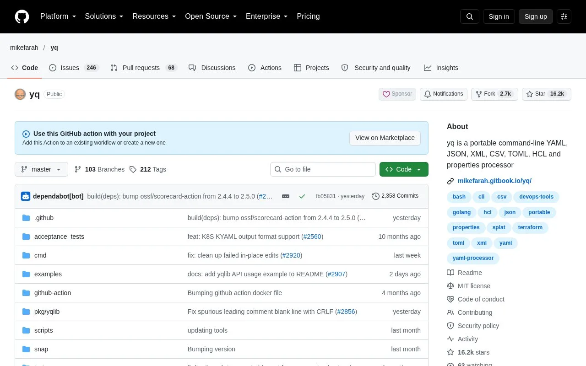
Task: Open the green Code dropdown button
Action: pyautogui.click(x=404, y=169)
